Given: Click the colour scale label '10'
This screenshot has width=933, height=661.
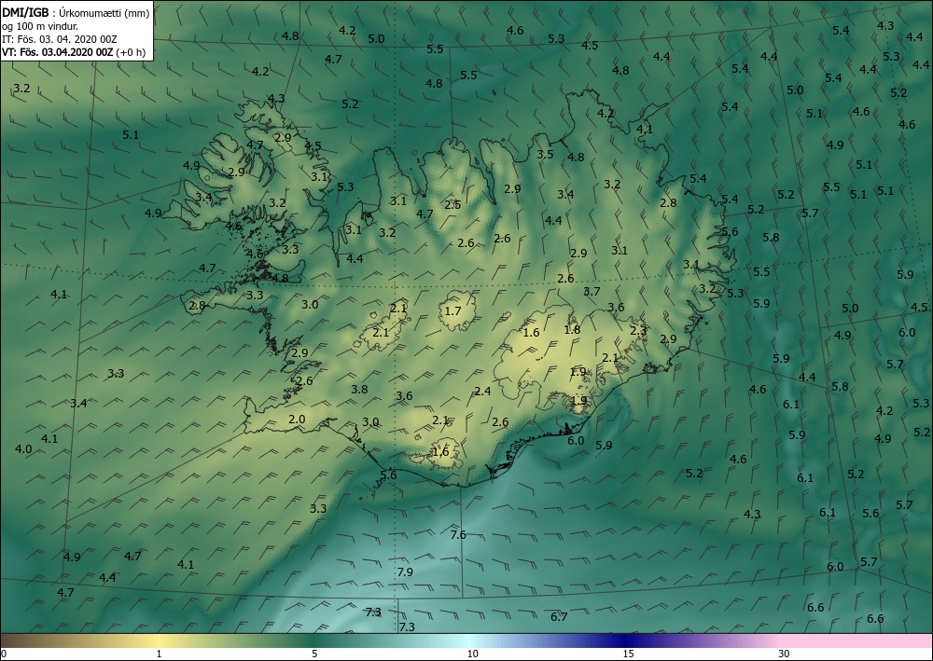Looking at the screenshot, I should point(472,654).
